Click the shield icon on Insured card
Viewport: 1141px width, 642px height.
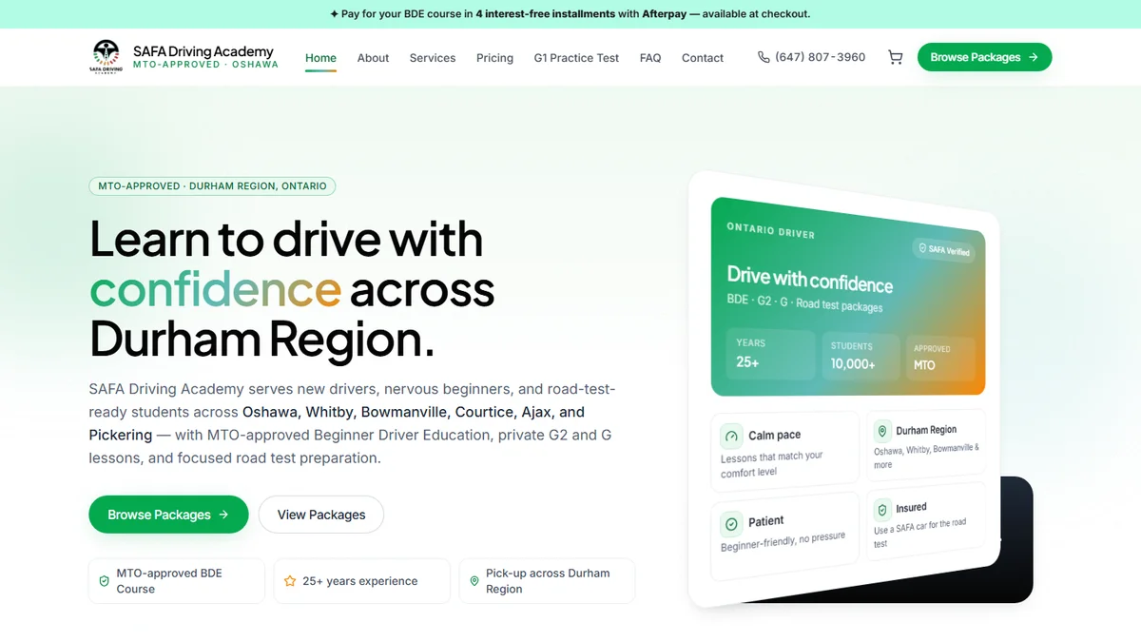pyautogui.click(x=882, y=509)
